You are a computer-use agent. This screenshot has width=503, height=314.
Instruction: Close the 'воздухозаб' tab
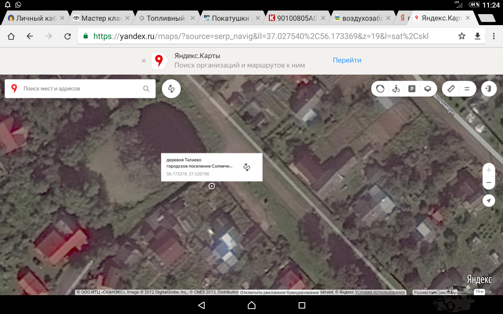coord(389,18)
